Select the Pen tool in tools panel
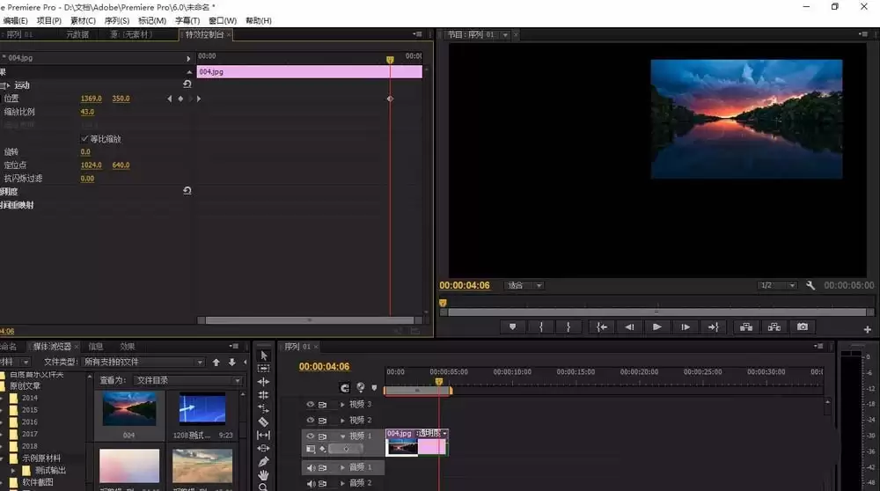Screen dimensions: 880x491 click(x=263, y=461)
